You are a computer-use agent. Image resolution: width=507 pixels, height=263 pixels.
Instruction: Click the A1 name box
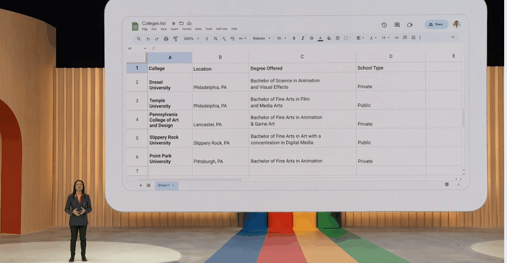click(137, 49)
